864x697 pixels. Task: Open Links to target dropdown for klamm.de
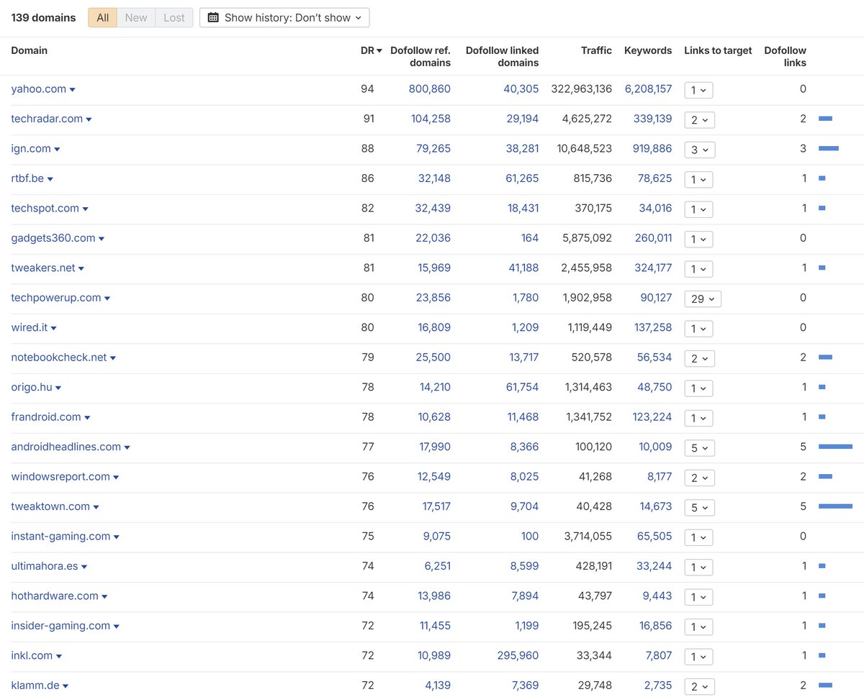699,686
